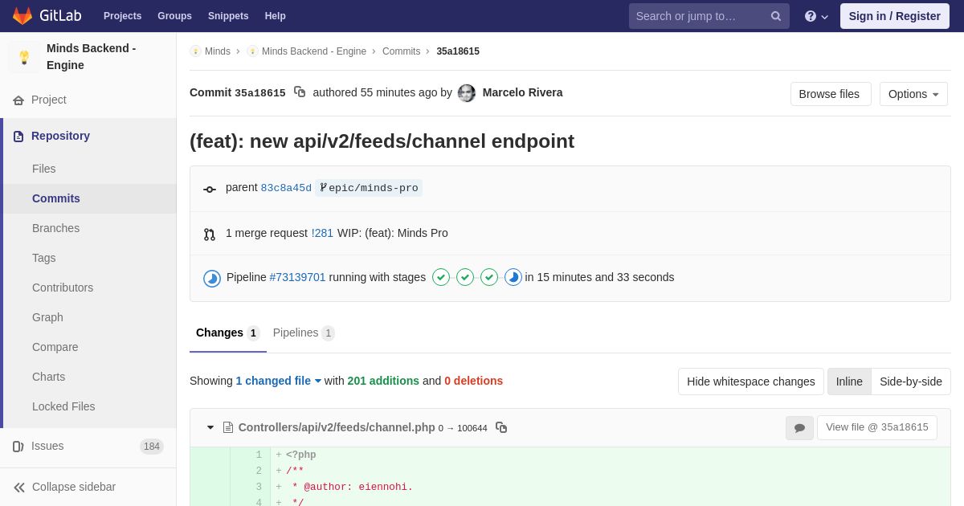
Task: Open the GitLab home logo
Action: coord(47,16)
